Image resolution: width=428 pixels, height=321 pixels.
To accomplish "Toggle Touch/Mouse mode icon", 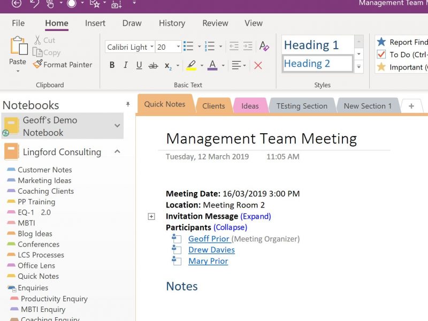I will [x=50, y=3].
